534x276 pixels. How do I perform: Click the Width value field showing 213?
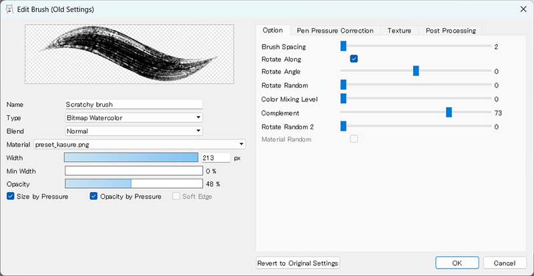pos(216,158)
